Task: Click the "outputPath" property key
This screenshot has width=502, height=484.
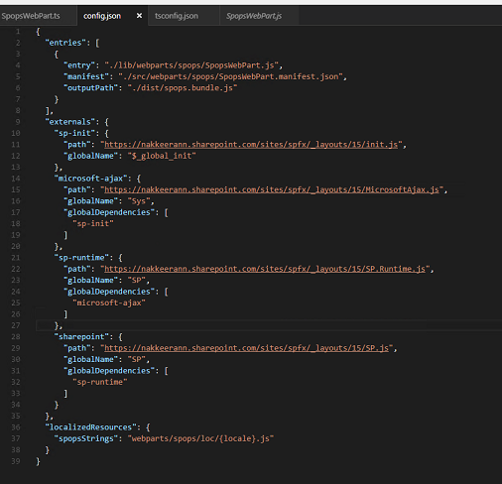Action: coord(90,88)
